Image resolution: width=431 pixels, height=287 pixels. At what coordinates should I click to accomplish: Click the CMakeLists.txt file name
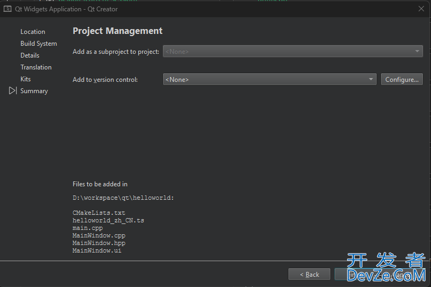pyautogui.click(x=98, y=213)
